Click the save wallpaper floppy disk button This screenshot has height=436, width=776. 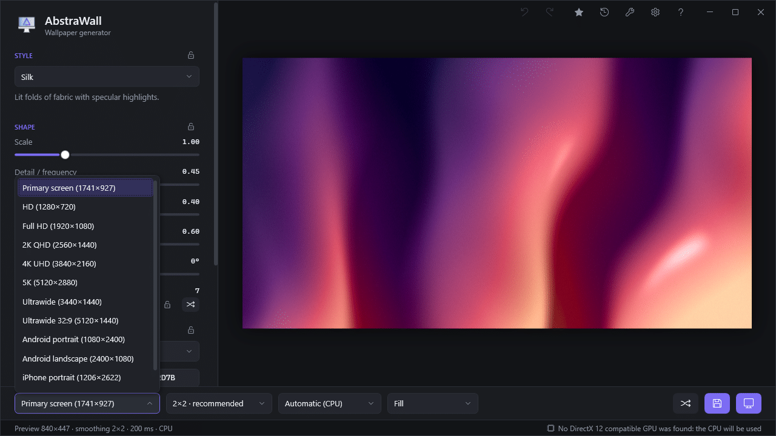(x=717, y=403)
